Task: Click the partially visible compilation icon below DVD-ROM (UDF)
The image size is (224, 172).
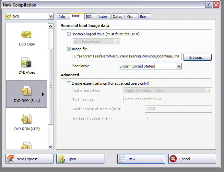Action: point(27,146)
